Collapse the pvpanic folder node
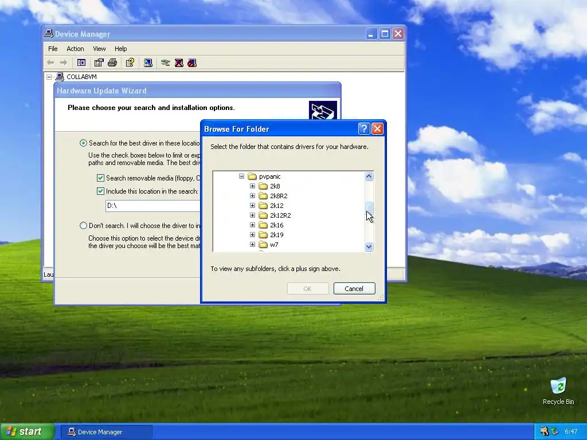This screenshot has height=440, width=587. coord(241,176)
